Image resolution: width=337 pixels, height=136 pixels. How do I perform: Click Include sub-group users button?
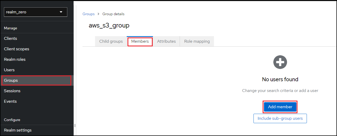[x=280, y=118]
